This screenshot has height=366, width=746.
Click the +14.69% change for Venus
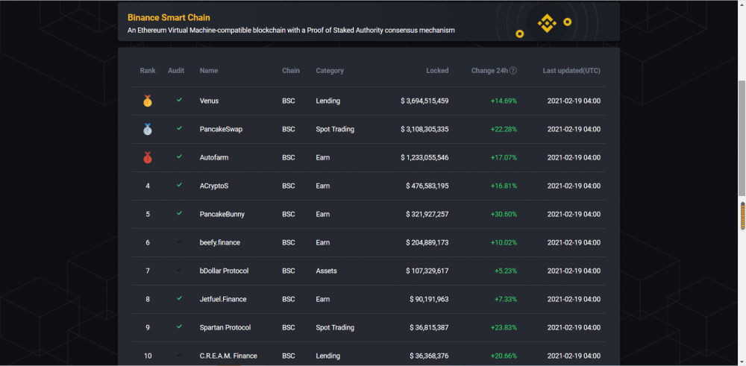coord(504,101)
